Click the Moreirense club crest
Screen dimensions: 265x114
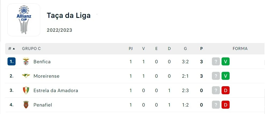26,76
